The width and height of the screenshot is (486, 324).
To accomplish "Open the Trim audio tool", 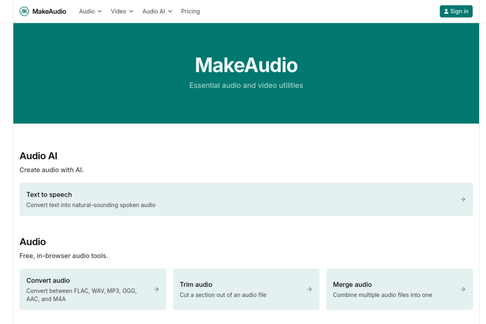I will (x=246, y=289).
